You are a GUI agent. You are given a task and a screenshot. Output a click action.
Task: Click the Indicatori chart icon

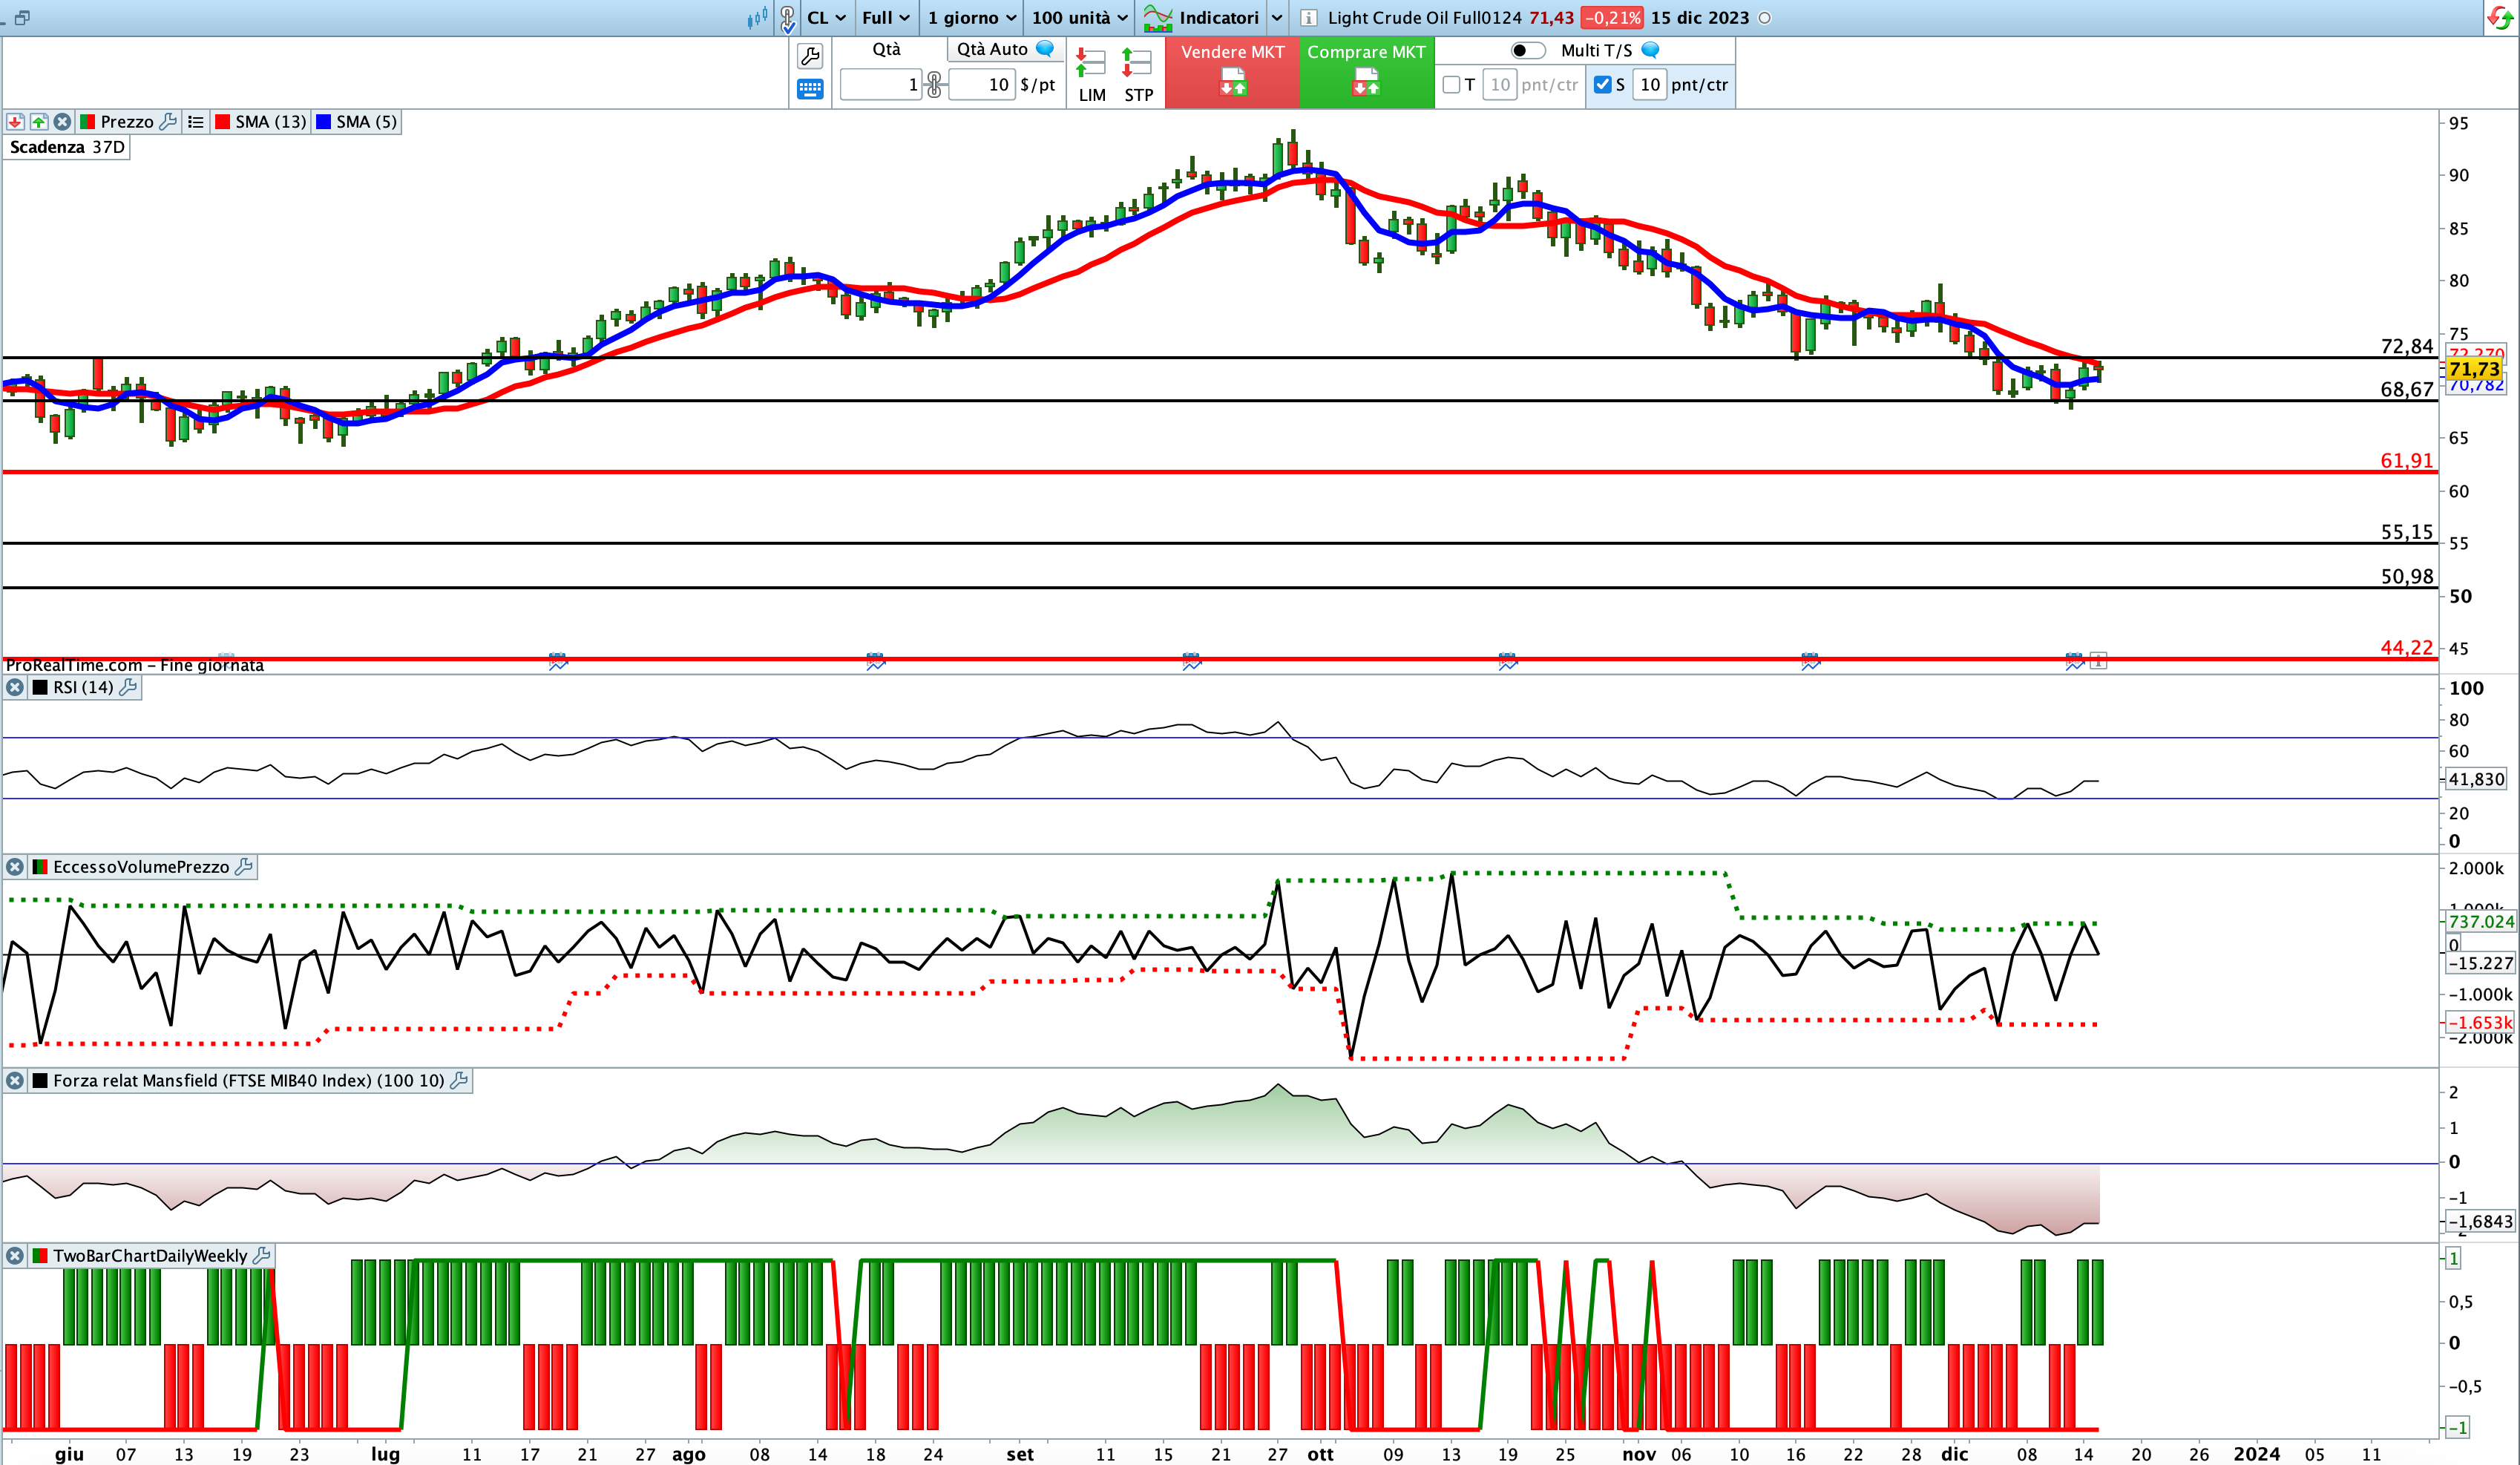1158,18
